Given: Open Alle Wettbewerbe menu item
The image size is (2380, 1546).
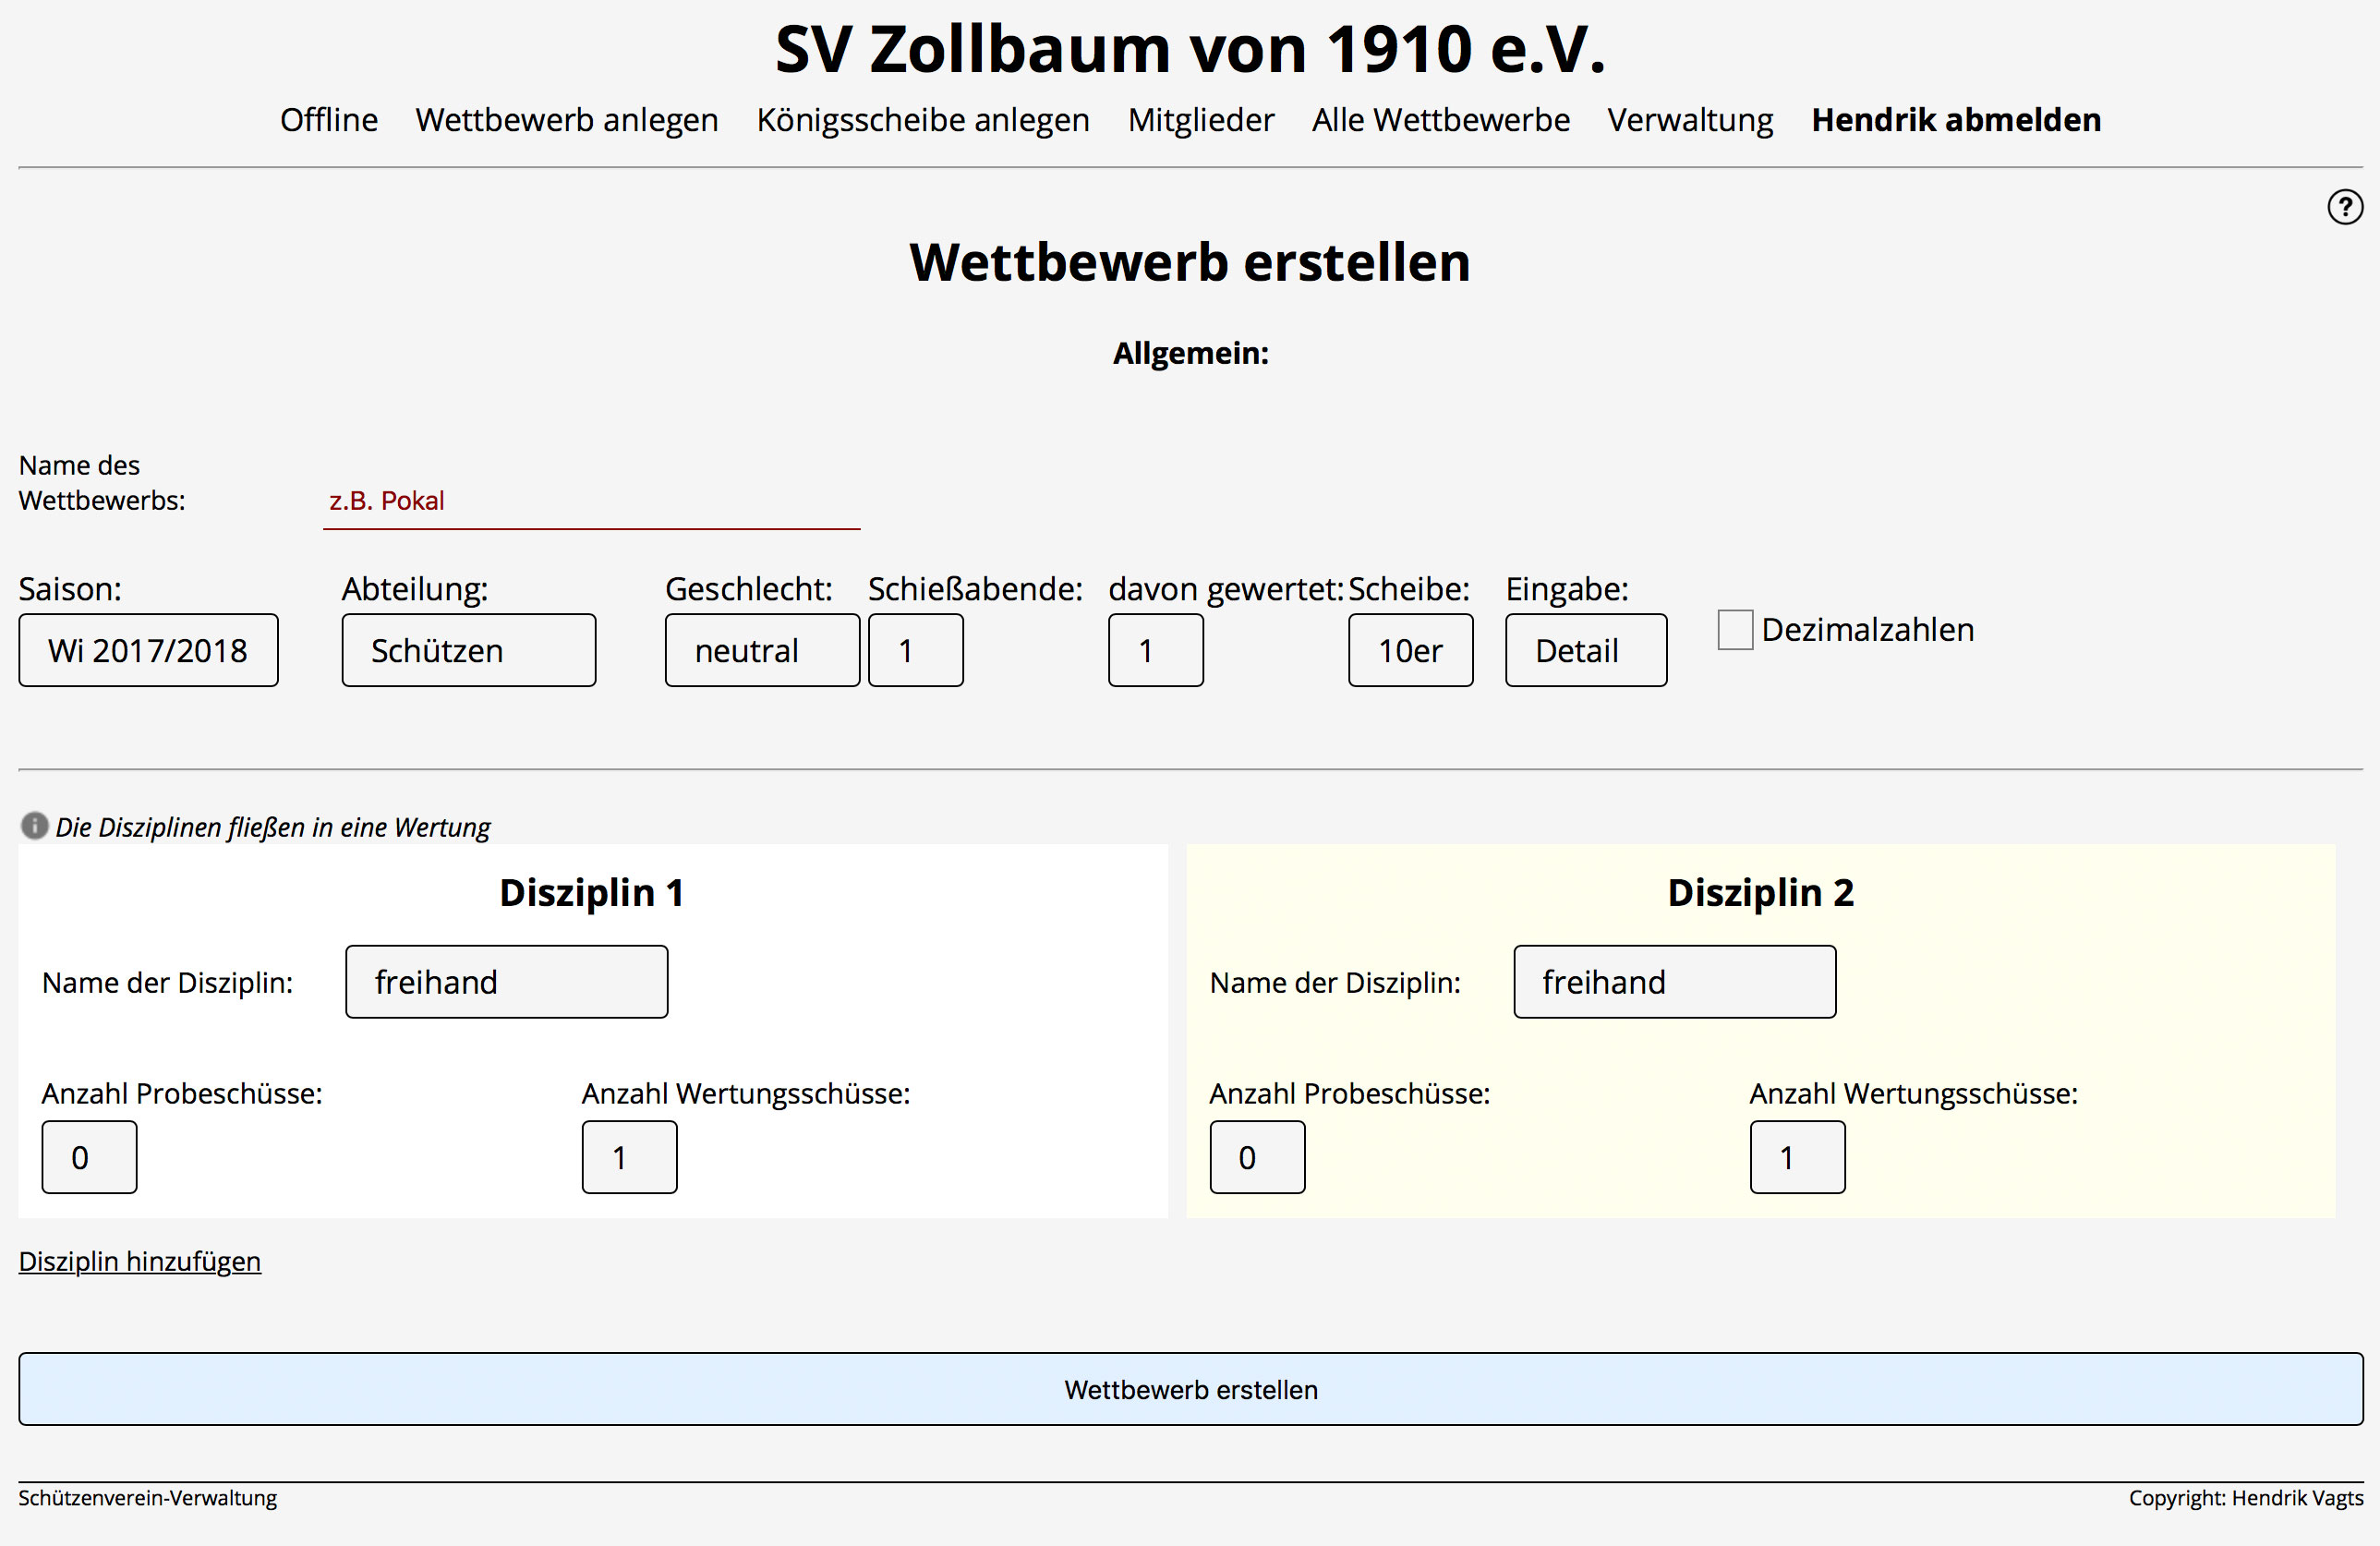Looking at the screenshot, I should pyautogui.click(x=1440, y=120).
